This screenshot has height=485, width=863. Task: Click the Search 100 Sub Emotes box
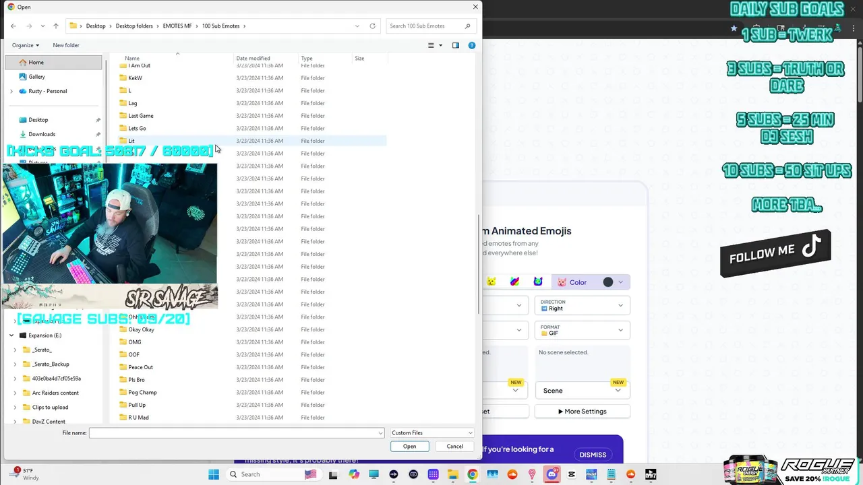click(430, 26)
